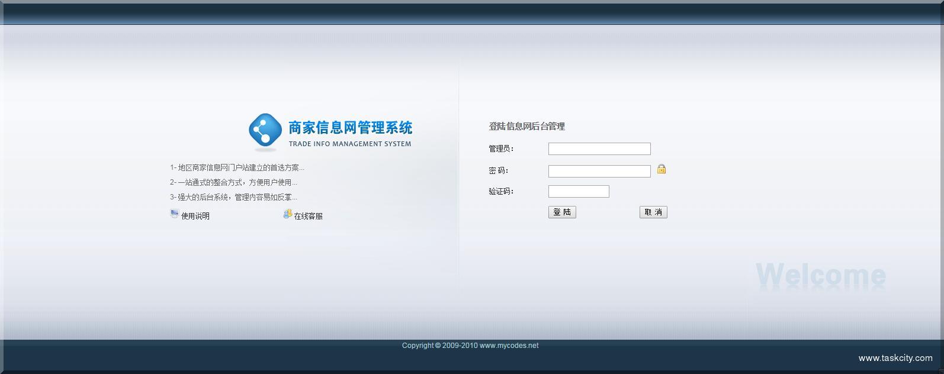Viewport: 944px width, 374px height.
Task: Click feature line 2 about 一站通式的整合方式
Action: tap(233, 182)
